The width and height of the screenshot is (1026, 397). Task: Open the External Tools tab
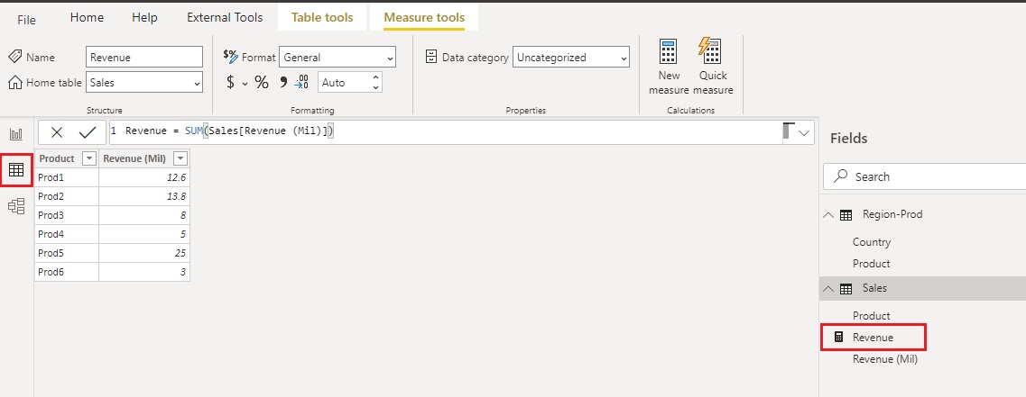pyautogui.click(x=225, y=18)
